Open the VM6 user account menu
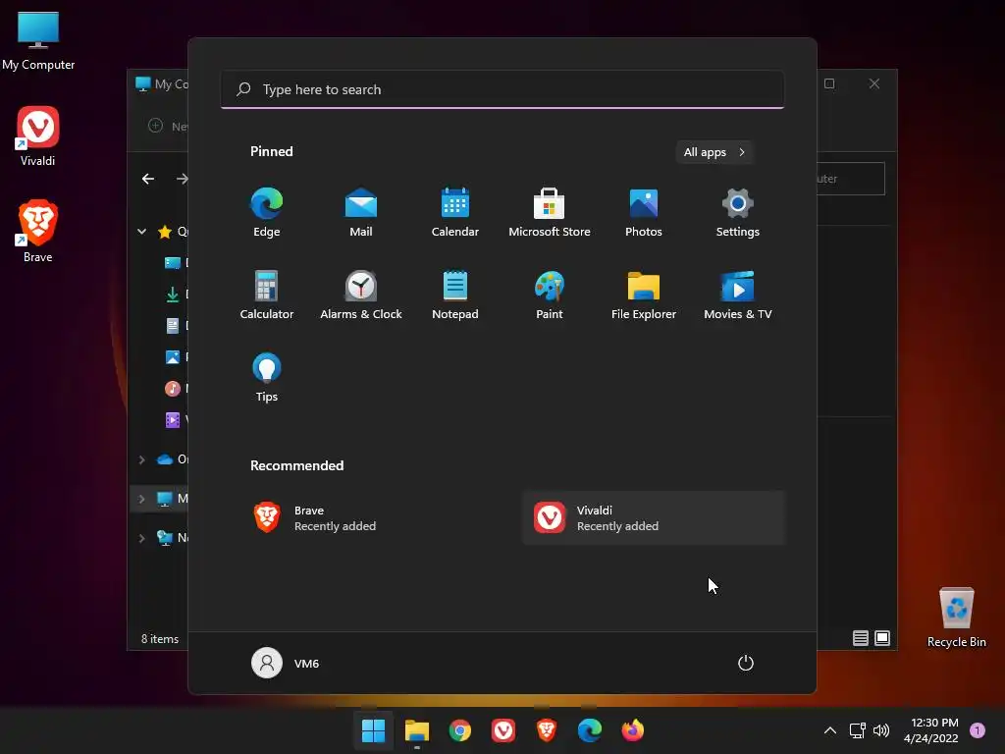 coord(286,663)
